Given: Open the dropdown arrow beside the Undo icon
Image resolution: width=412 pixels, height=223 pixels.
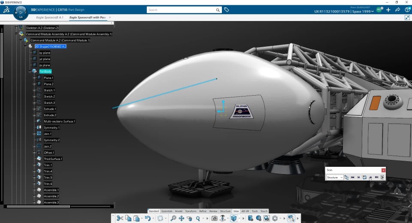Looking at the screenshot, I should [x=154, y=218].
